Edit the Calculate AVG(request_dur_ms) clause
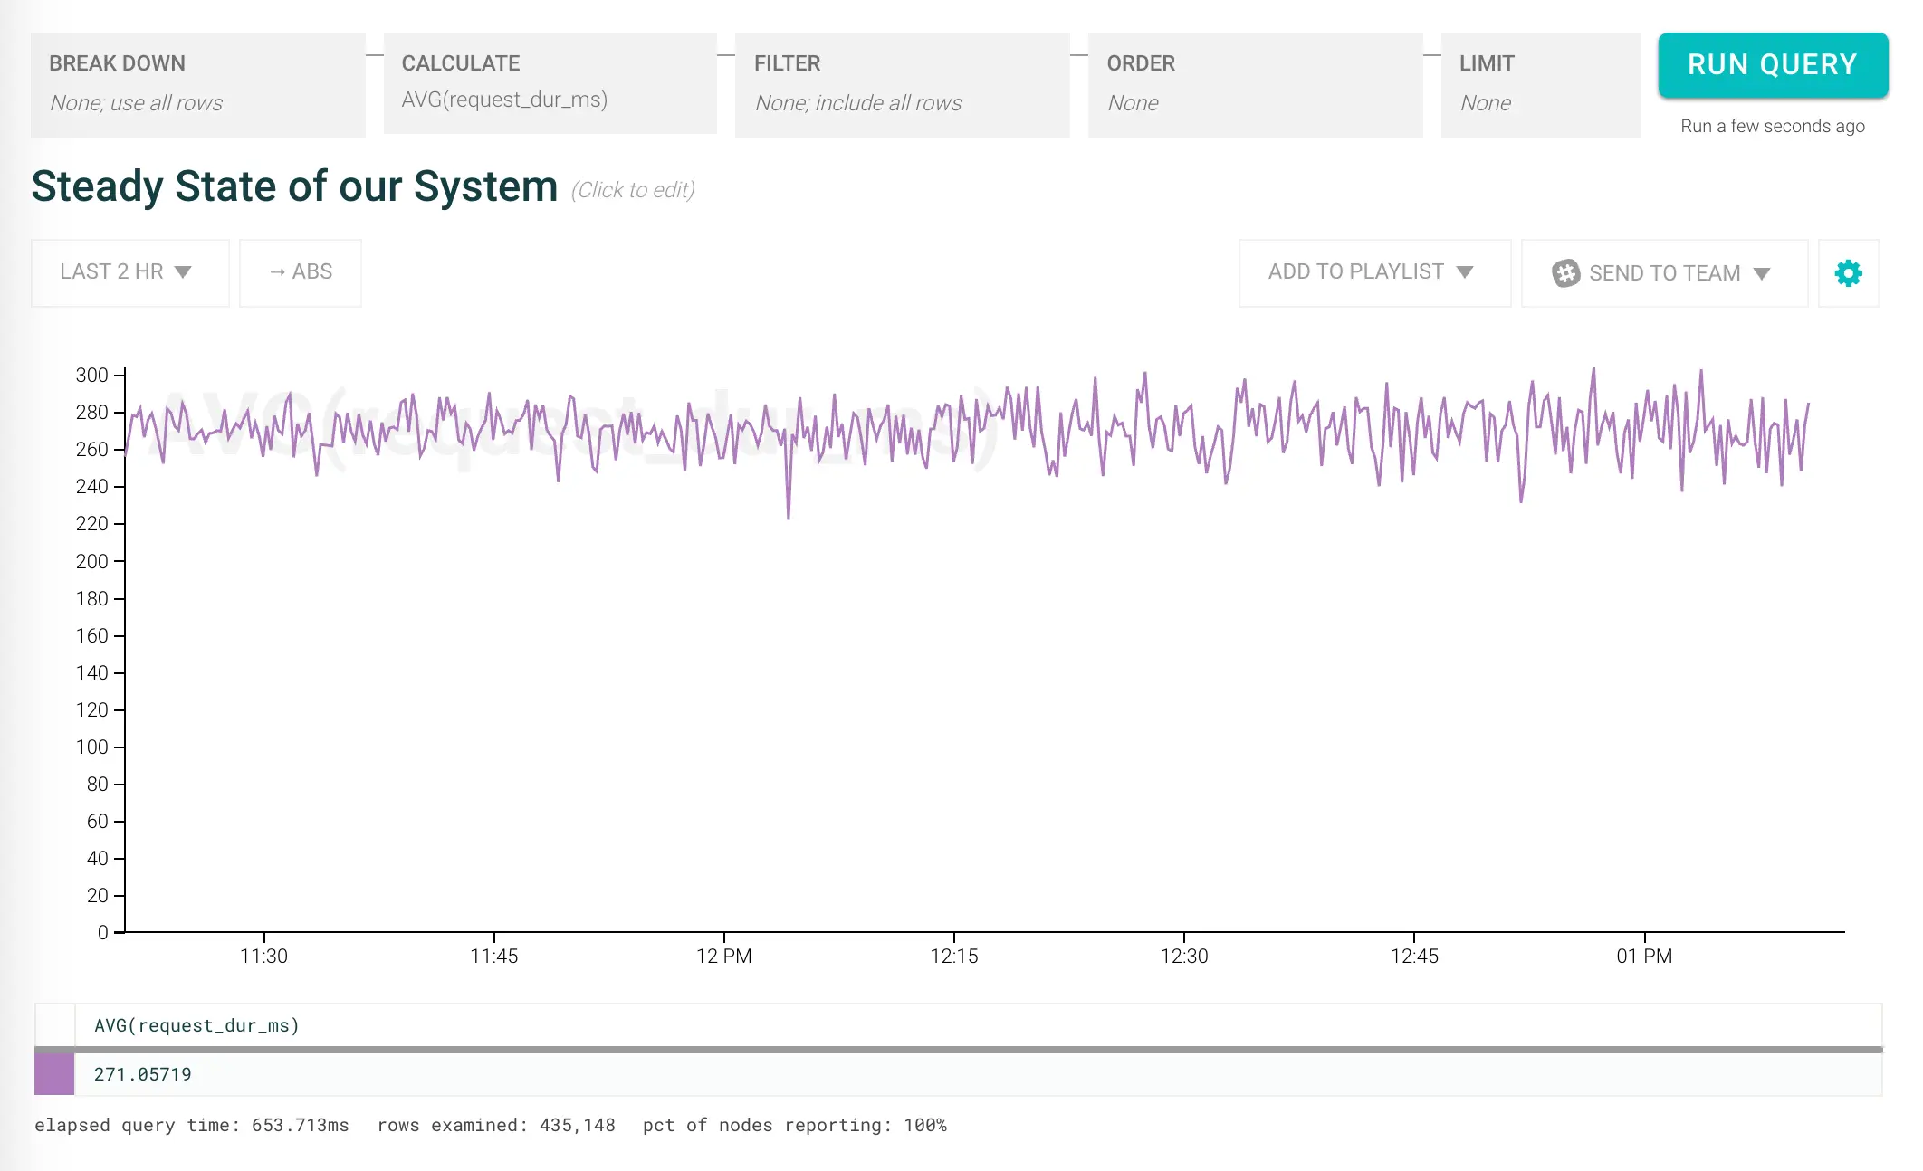This screenshot has width=1923, height=1171. (550, 84)
